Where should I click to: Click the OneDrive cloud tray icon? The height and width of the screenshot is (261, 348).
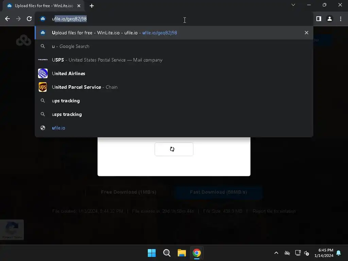[287, 253]
